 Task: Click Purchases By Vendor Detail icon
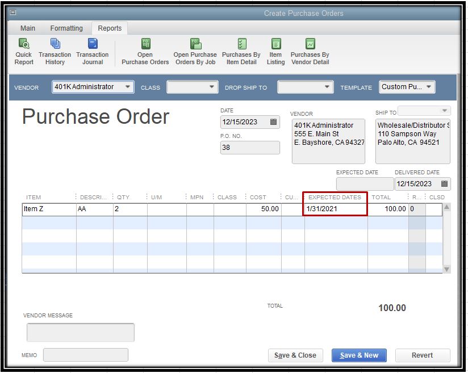310,44
